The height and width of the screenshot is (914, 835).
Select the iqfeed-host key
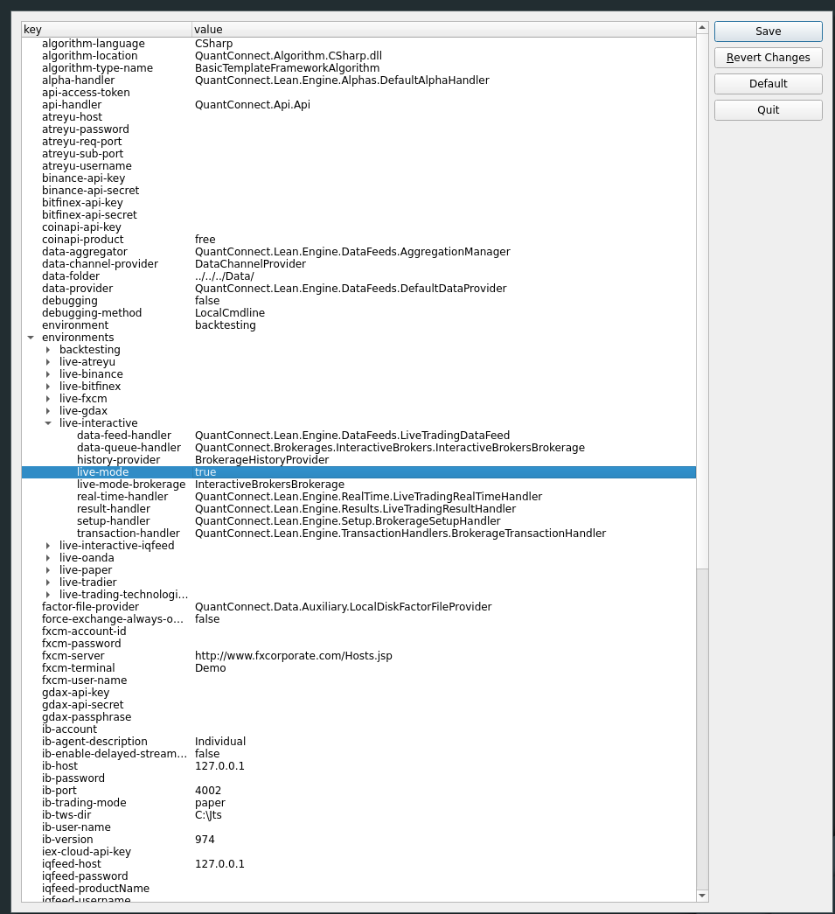coord(71,864)
